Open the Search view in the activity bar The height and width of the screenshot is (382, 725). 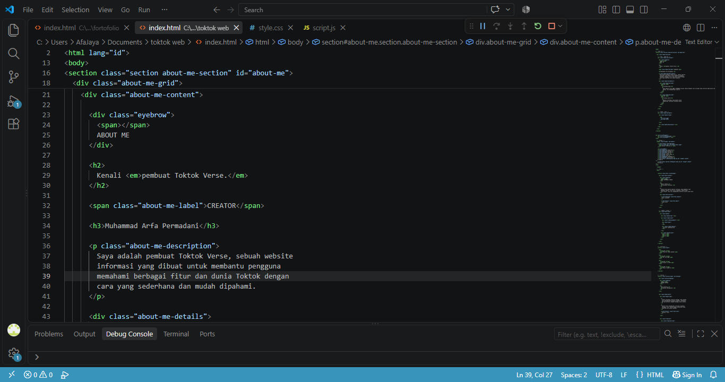tap(14, 54)
